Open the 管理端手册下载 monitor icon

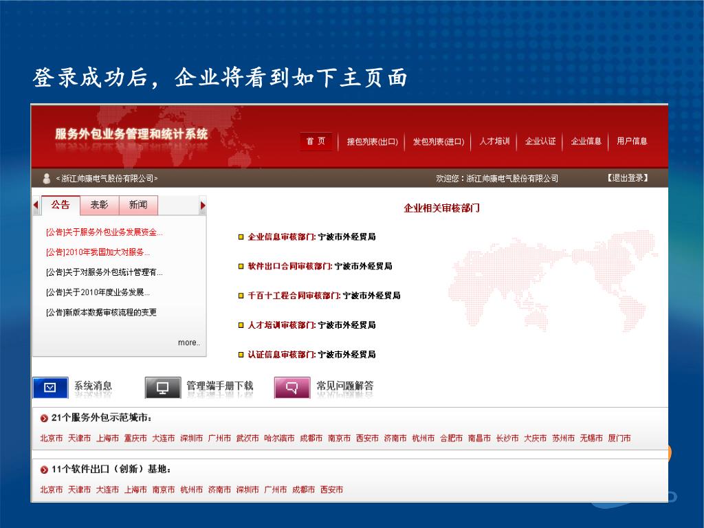(162, 388)
